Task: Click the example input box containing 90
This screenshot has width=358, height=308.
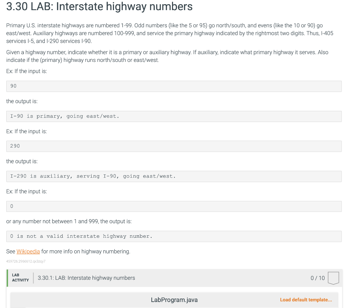Action: [x=174, y=86]
